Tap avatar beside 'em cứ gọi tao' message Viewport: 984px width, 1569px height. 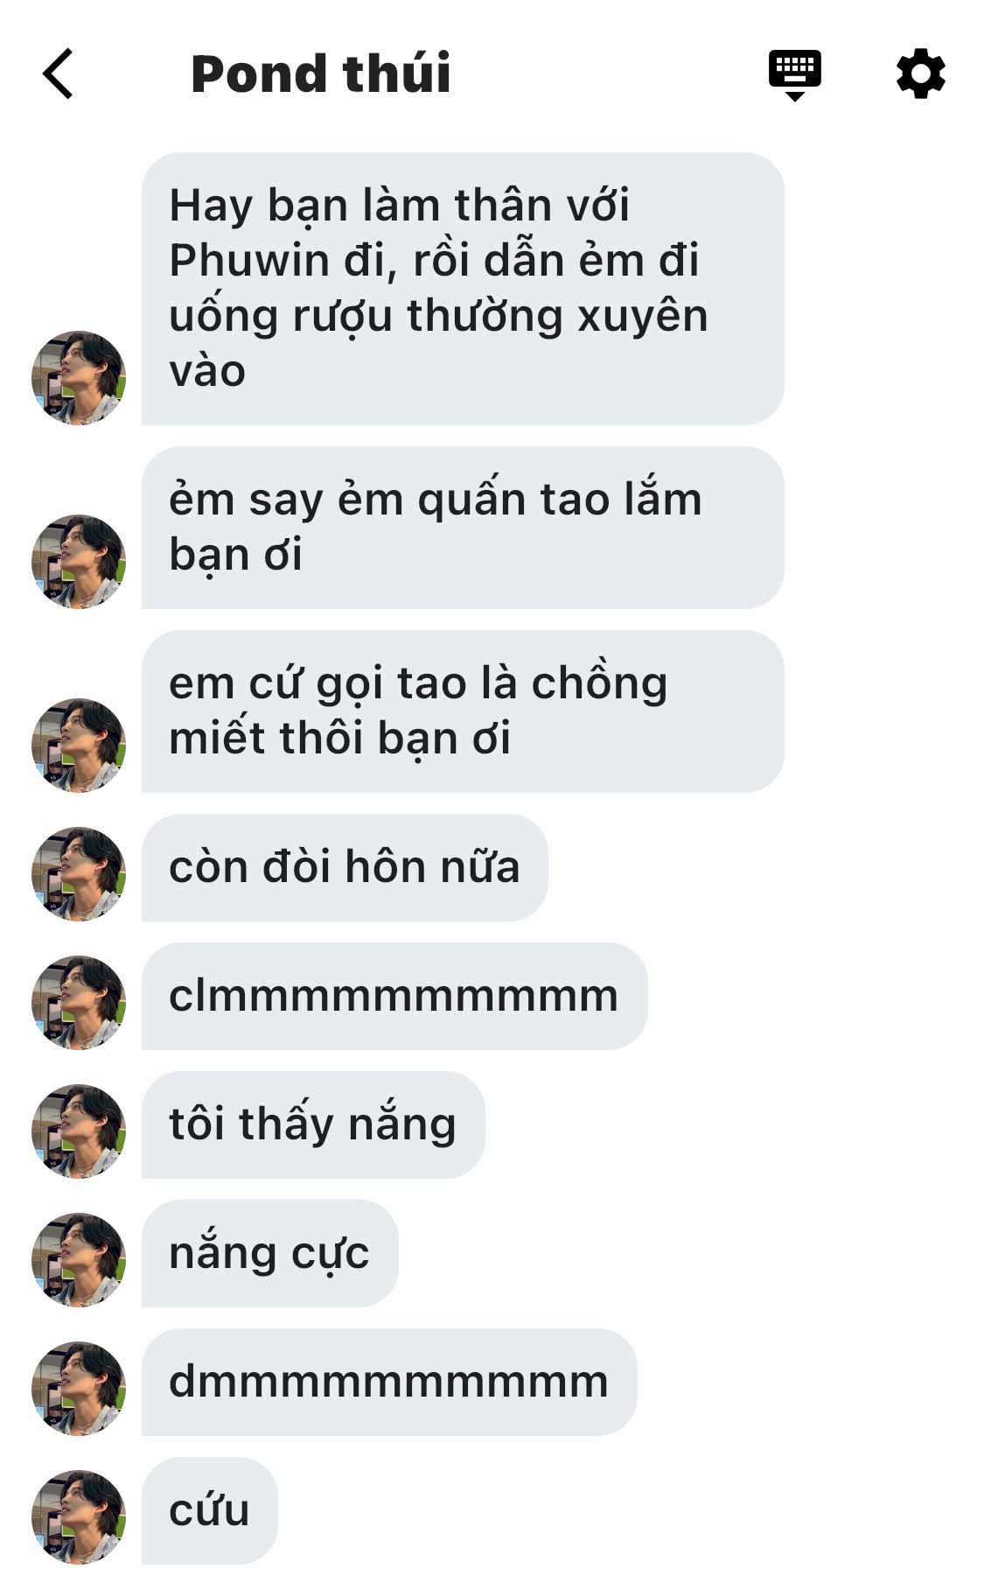point(79,746)
